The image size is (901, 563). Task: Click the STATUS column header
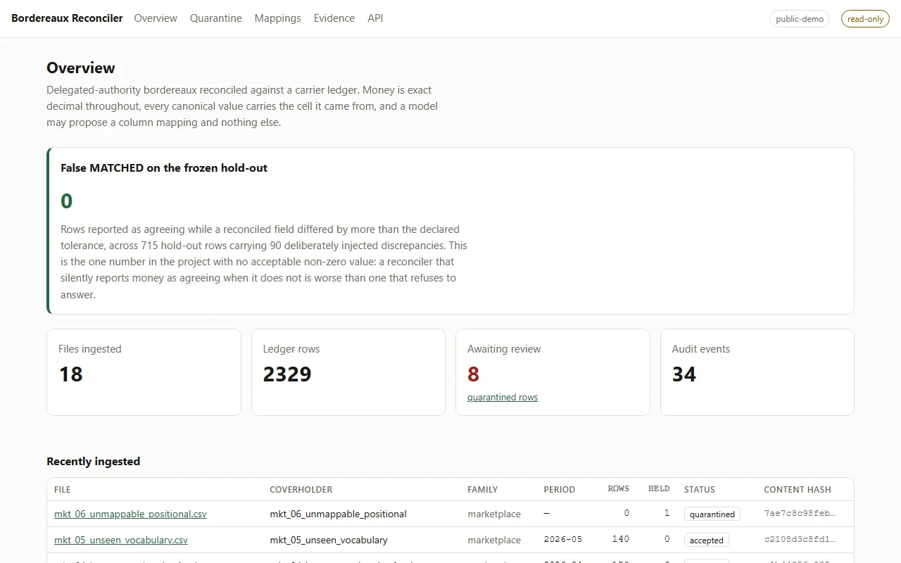[x=700, y=489]
